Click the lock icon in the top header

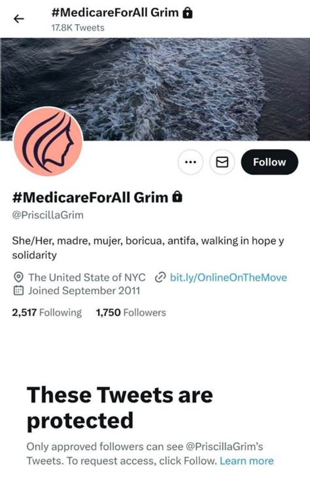point(187,13)
